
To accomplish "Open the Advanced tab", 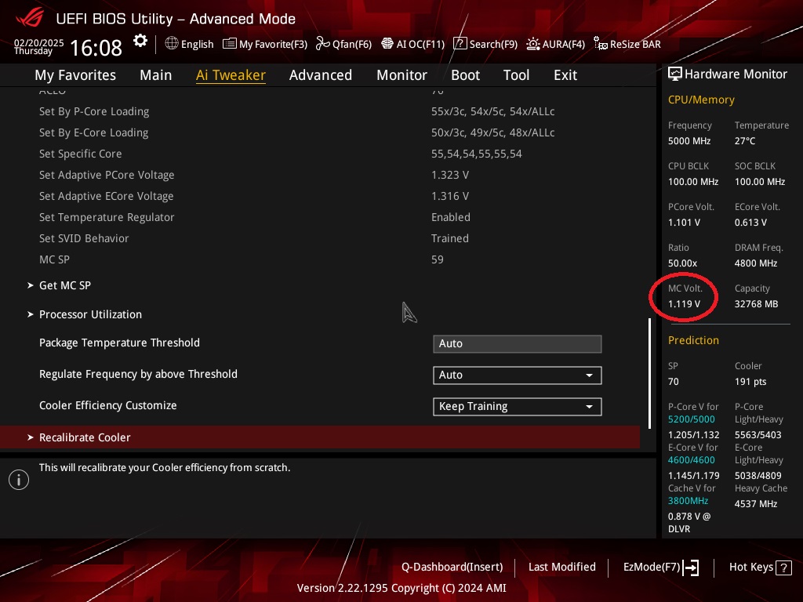I will point(321,74).
